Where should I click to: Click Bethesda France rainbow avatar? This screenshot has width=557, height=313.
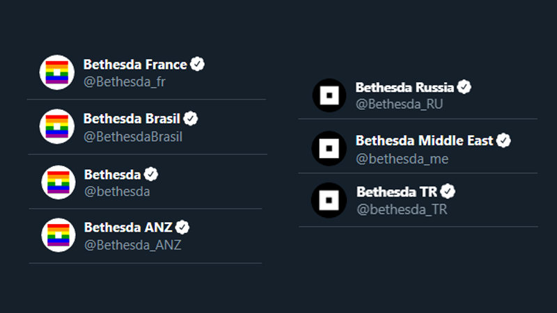pyautogui.click(x=57, y=72)
